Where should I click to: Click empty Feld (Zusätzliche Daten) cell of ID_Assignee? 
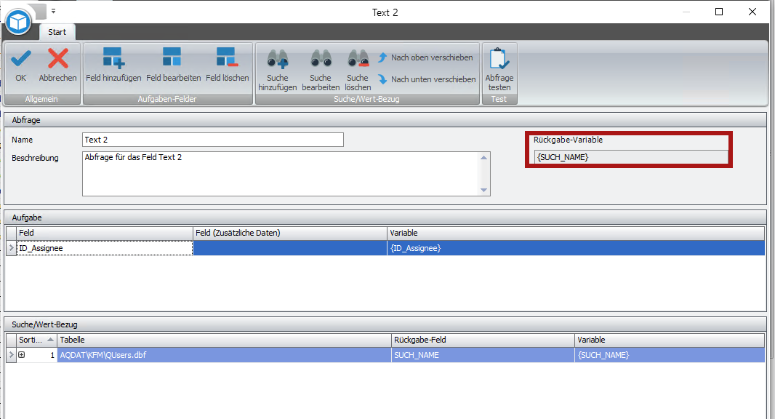290,248
